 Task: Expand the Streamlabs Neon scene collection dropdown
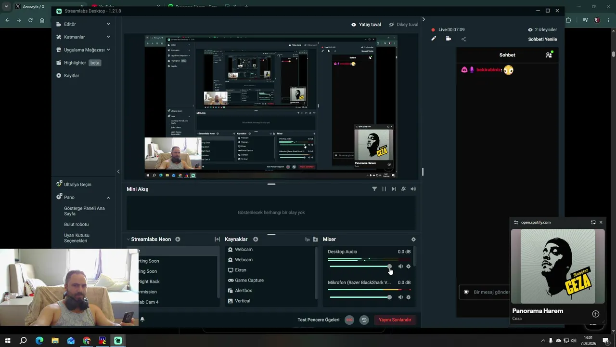tap(128, 240)
